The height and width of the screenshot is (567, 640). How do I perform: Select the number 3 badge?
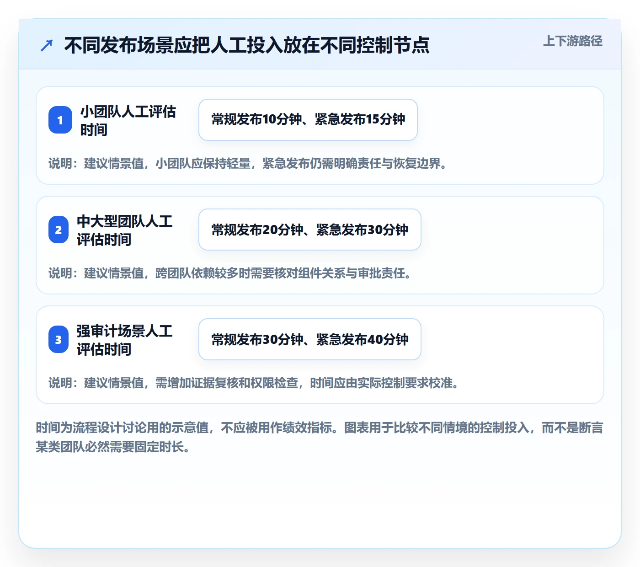pyautogui.click(x=59, y=339)
